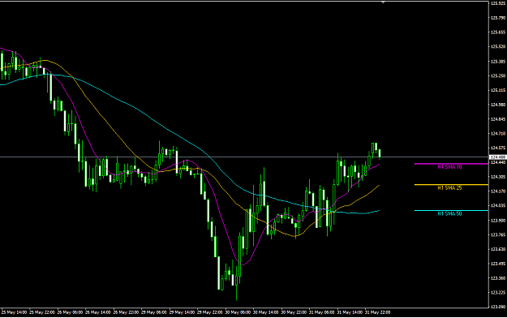Viewport: 507px width, 318px height.
Task: Click the current price tag 124.488
Action: tap(498, 157)
